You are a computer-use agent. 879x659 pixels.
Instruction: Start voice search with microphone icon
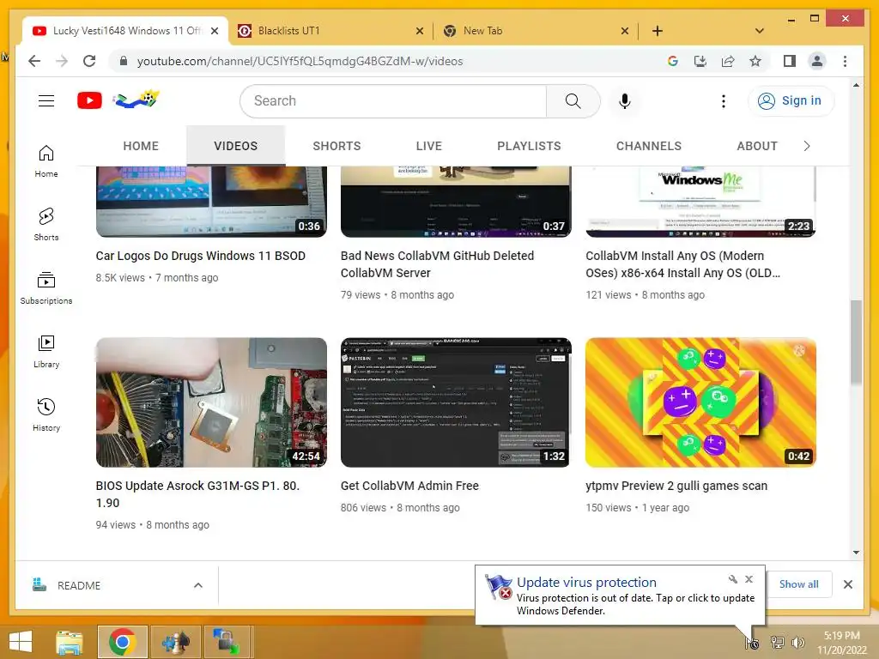coord(625,101)
